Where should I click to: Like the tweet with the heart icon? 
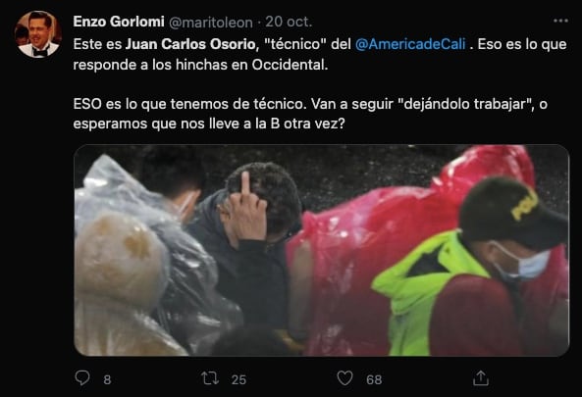(344, 378)
